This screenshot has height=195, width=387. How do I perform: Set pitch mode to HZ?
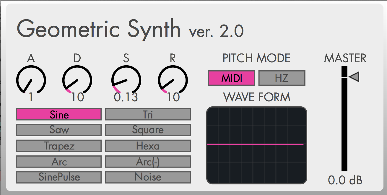click(282, 78)
